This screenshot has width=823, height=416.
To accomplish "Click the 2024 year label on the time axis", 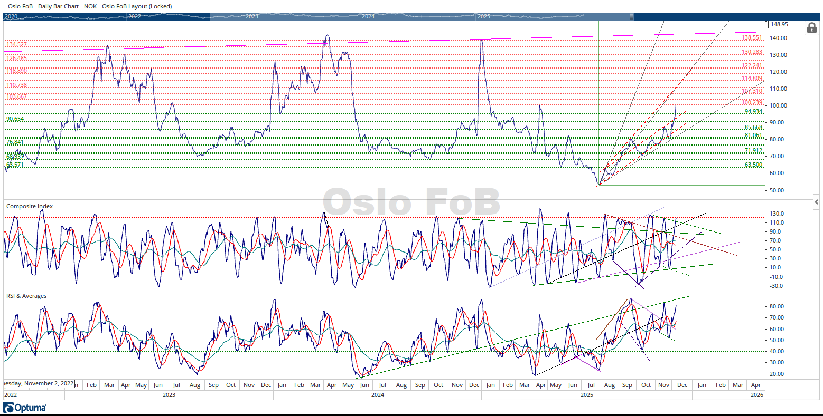I will click(377, 394).
